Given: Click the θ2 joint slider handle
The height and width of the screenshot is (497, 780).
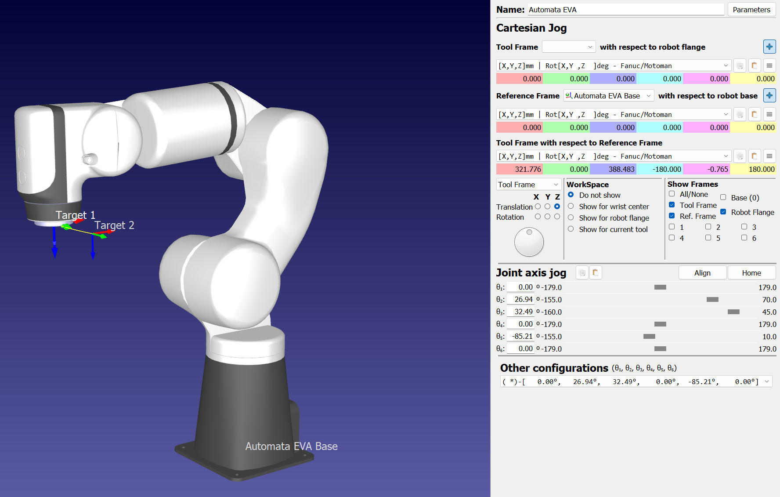Looking at the screenshot, I should click(x=712, y=300).
